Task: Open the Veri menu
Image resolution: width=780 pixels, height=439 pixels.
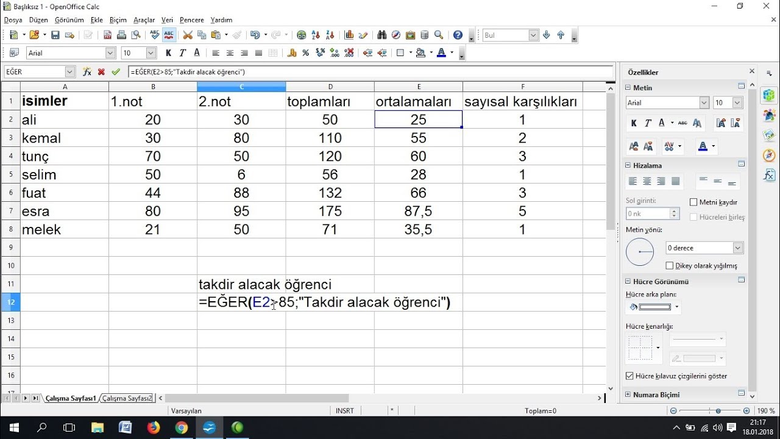Action: [167, 20]
